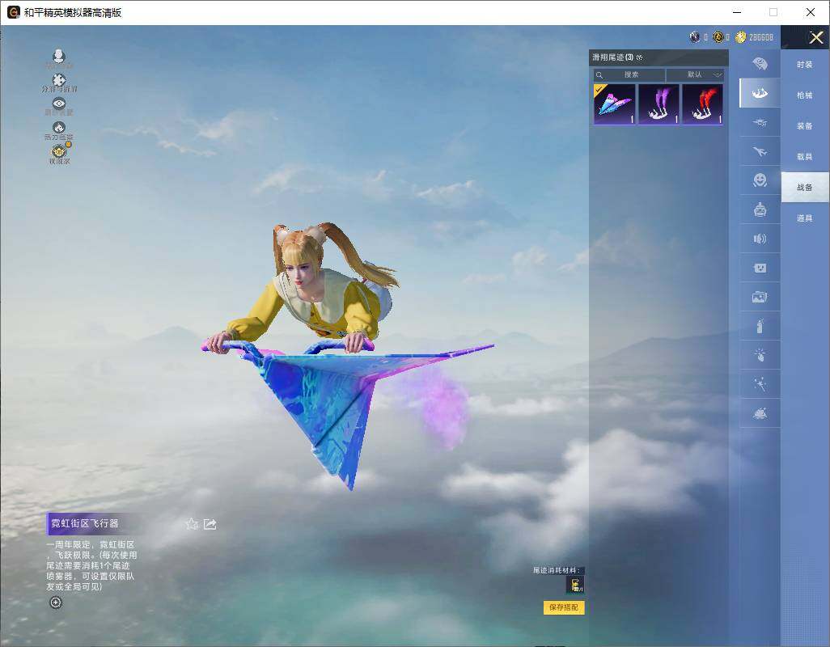Open the sticker face card category icon

coord(760,269)
